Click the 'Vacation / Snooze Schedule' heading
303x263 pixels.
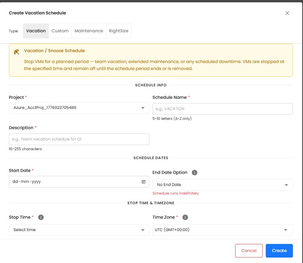[x=54, y=51]
